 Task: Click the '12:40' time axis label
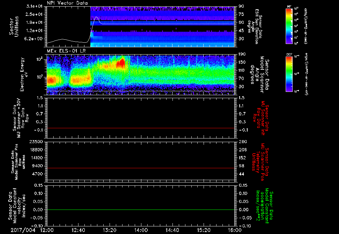pos(78,230)
